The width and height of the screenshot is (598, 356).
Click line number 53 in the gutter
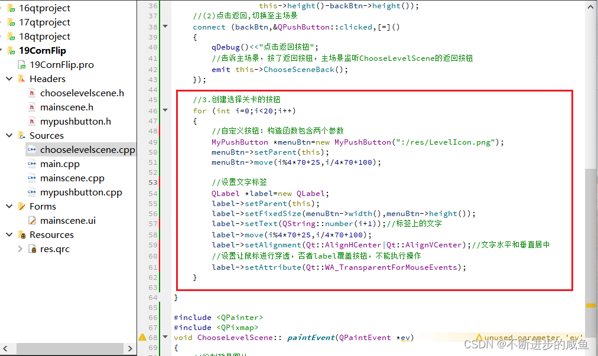153,182
